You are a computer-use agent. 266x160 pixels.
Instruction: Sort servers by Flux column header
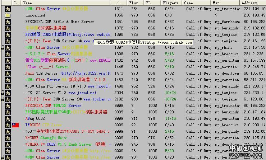[136, 3]
